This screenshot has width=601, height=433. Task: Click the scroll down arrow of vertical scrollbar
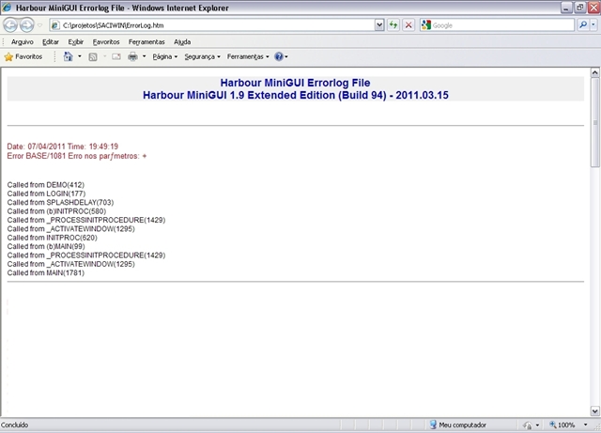(x=594, y=411)
